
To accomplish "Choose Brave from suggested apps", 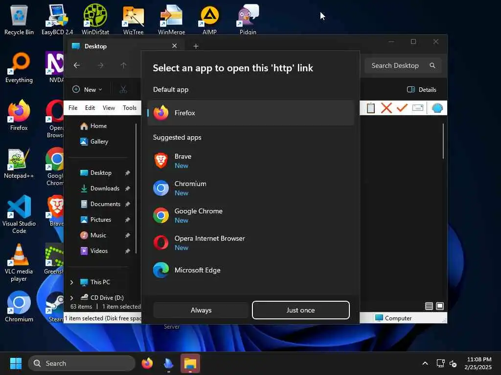I will tap(251, 161).
